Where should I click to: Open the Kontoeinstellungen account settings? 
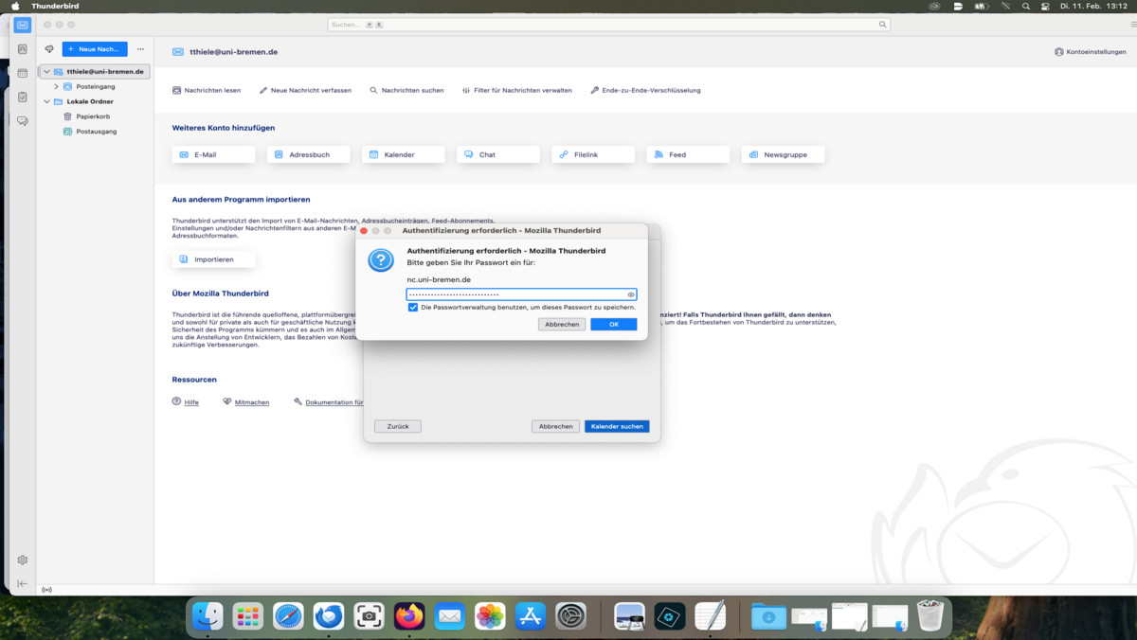click(1090, 52)
